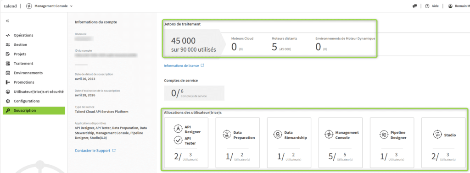
Task: Click the Allocations des utilisateur(trice)s heading
Action: 193,112
